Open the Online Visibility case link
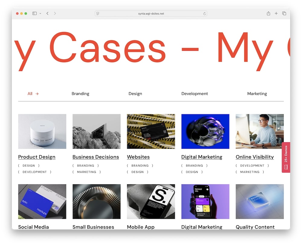 (x=255, y=157)
